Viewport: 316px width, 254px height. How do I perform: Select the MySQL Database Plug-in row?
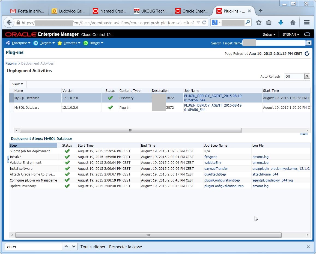[160, 107]
